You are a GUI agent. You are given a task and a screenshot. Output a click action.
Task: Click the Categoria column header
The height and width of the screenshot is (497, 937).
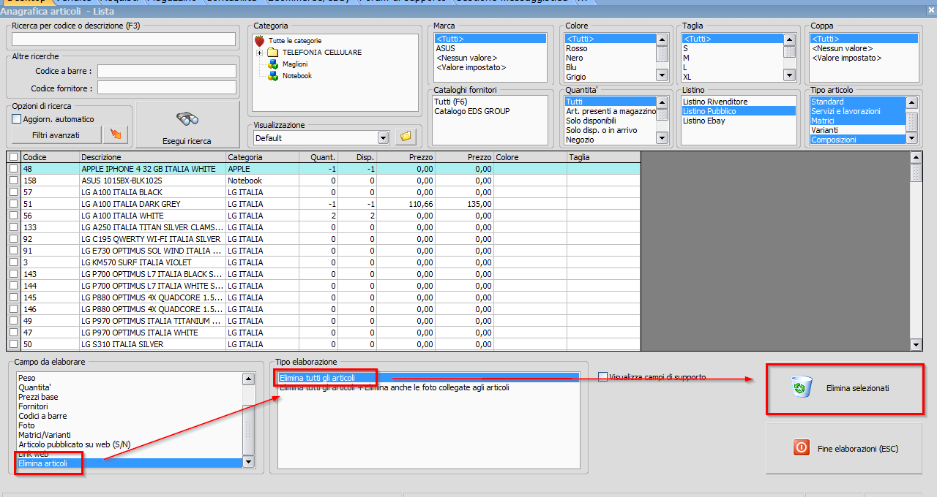(x=263, y=157)
